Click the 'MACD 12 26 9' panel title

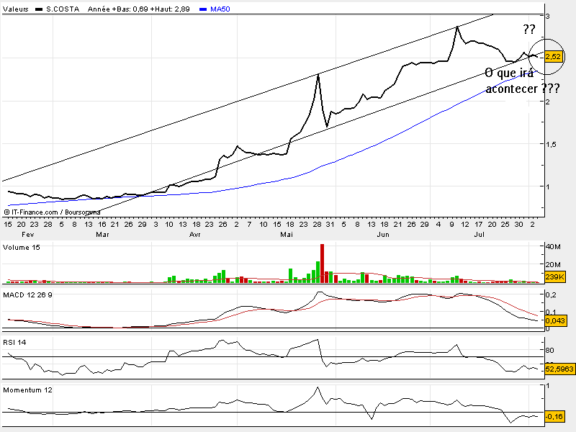click(27, 295)
